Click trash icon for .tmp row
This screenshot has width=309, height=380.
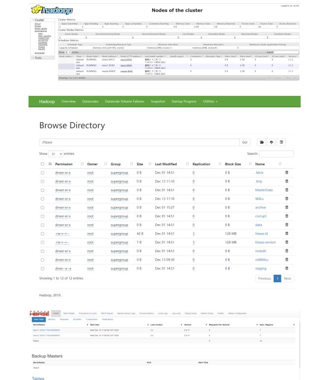coord(287,181)
